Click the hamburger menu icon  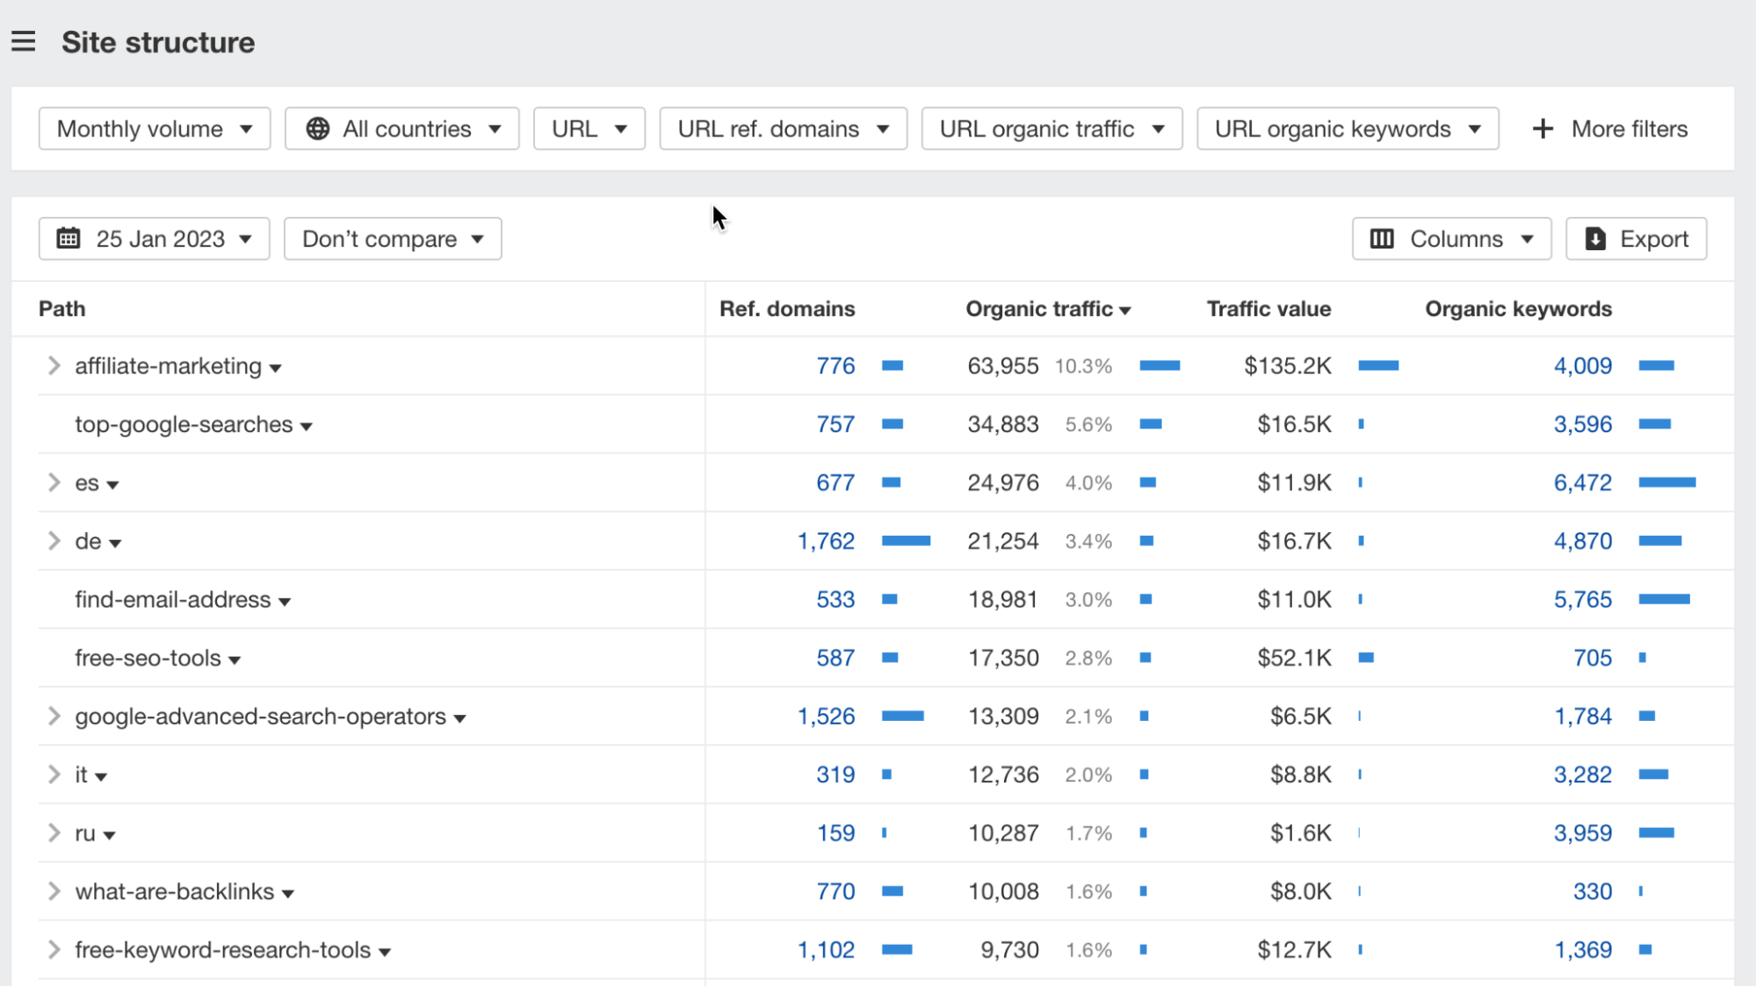(23, 41)
